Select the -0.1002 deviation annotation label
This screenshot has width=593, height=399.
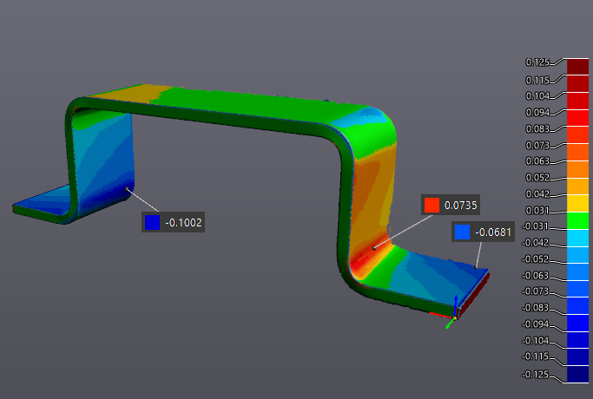coord(173,222)
